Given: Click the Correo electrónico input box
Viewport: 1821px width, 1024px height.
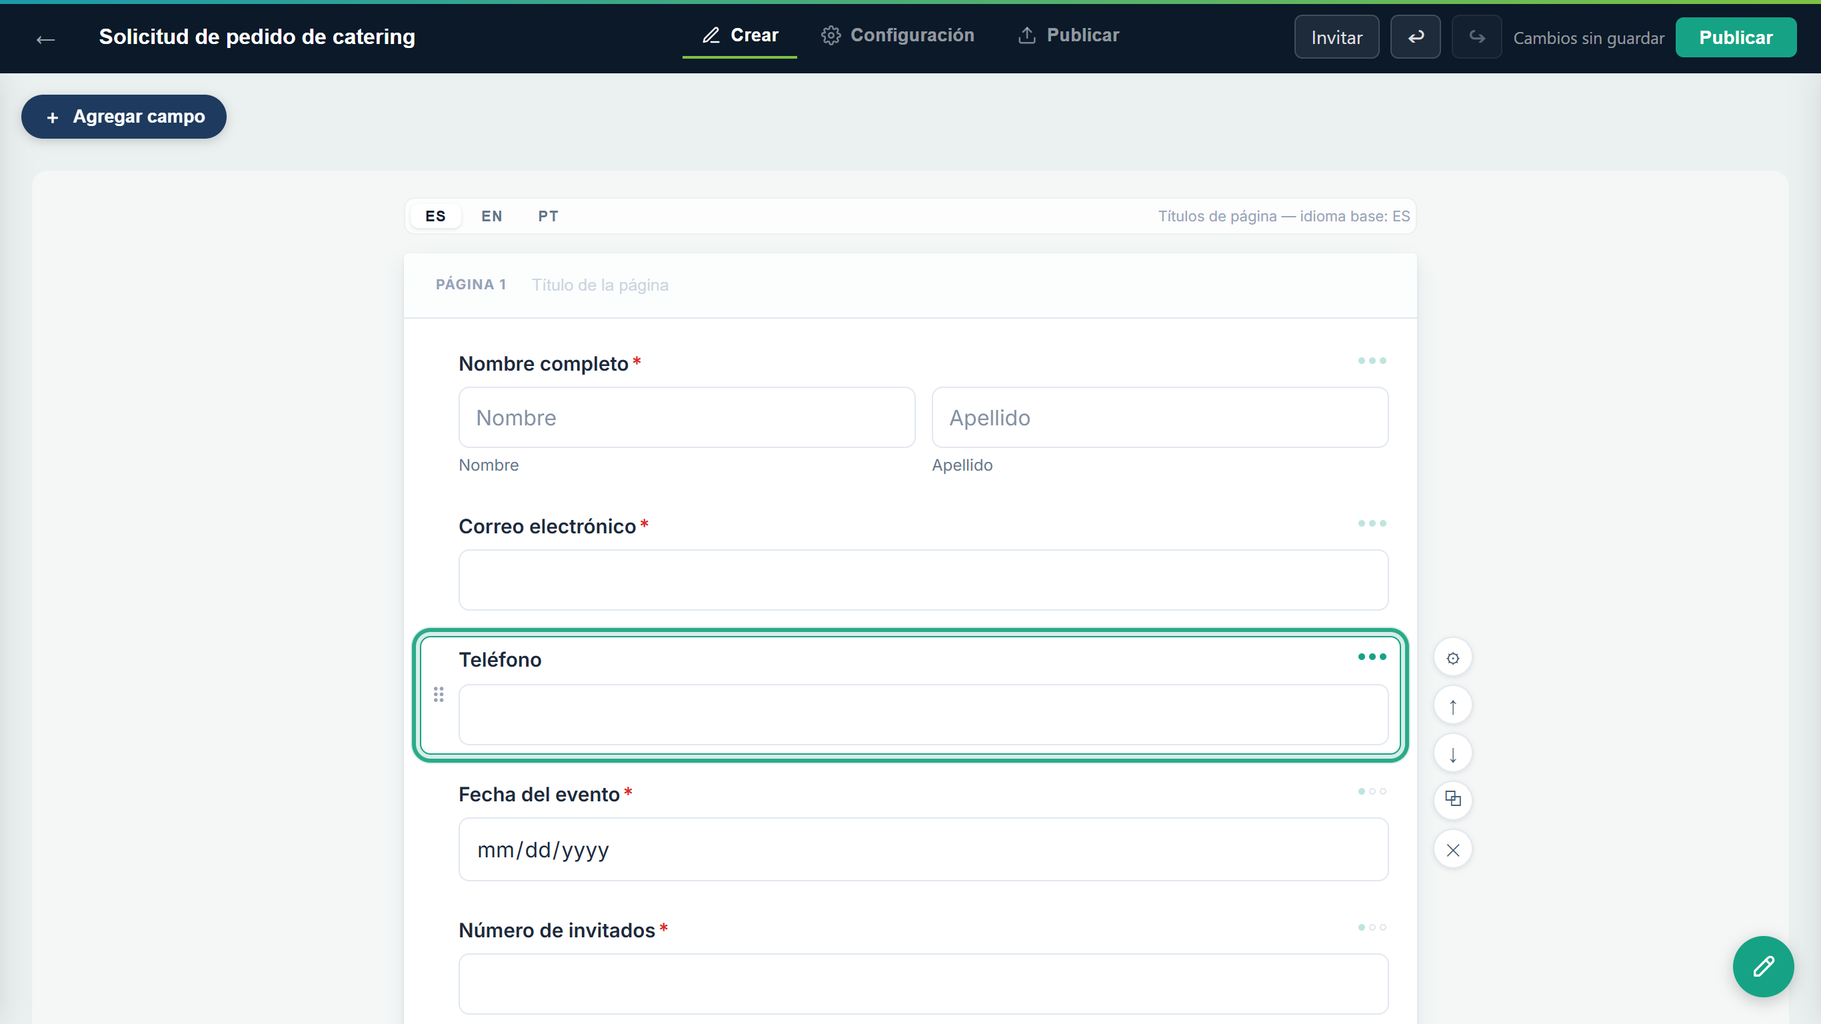Looking at the screenshot, I should [923, 580].
